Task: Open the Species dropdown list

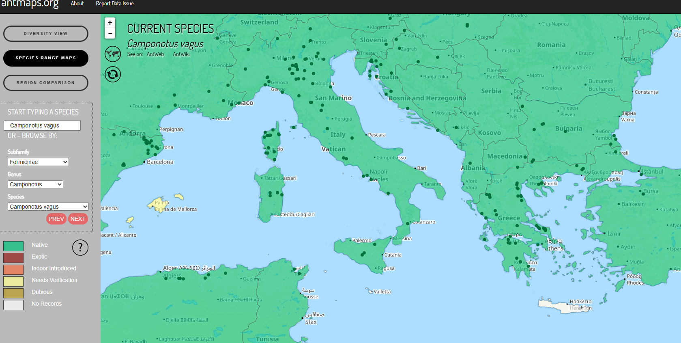Action: click(48, 207)
